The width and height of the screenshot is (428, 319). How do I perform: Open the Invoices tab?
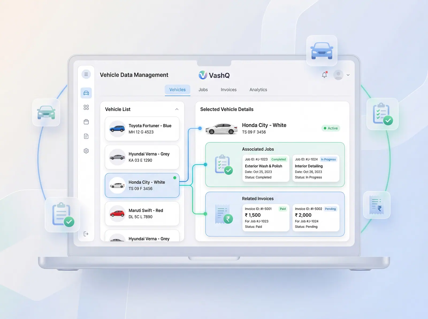(228, 90)
